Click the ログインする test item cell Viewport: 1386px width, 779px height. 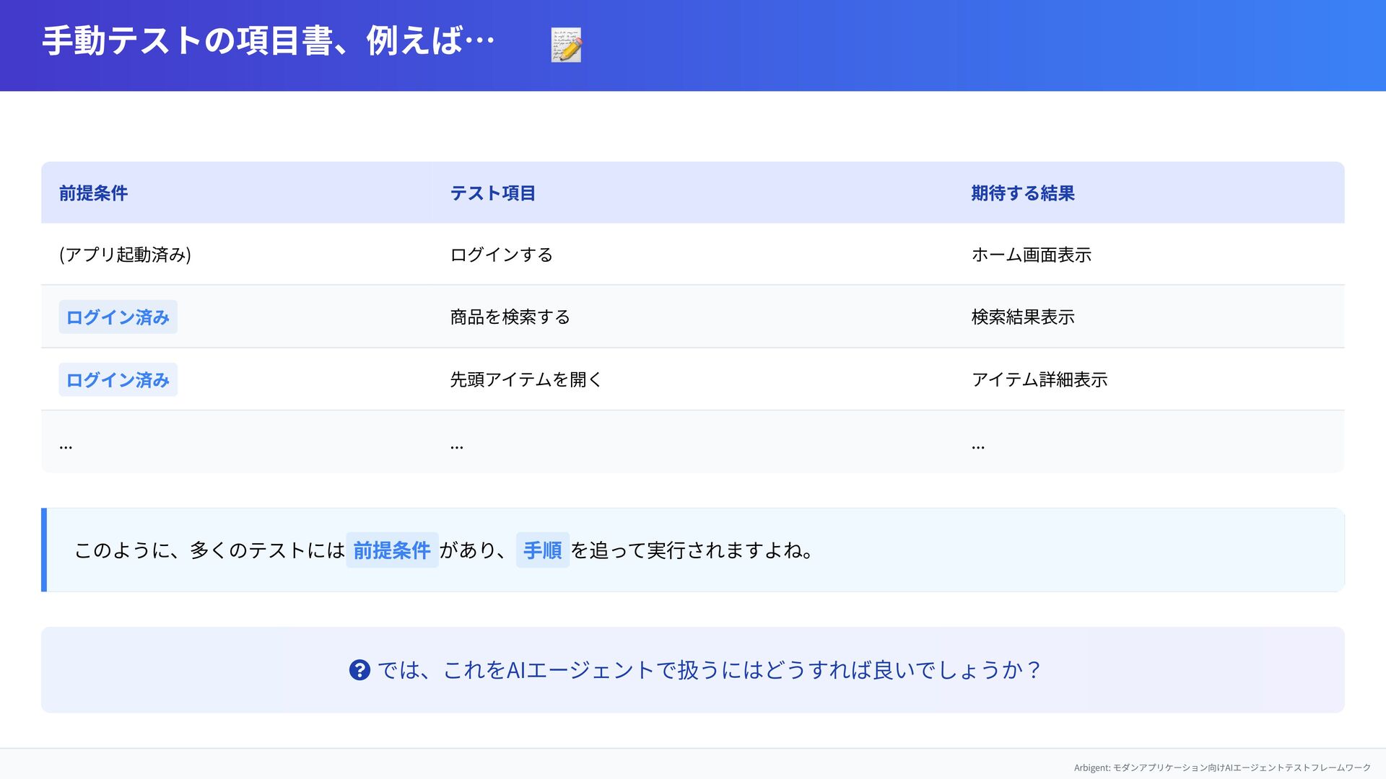(501, 255)
